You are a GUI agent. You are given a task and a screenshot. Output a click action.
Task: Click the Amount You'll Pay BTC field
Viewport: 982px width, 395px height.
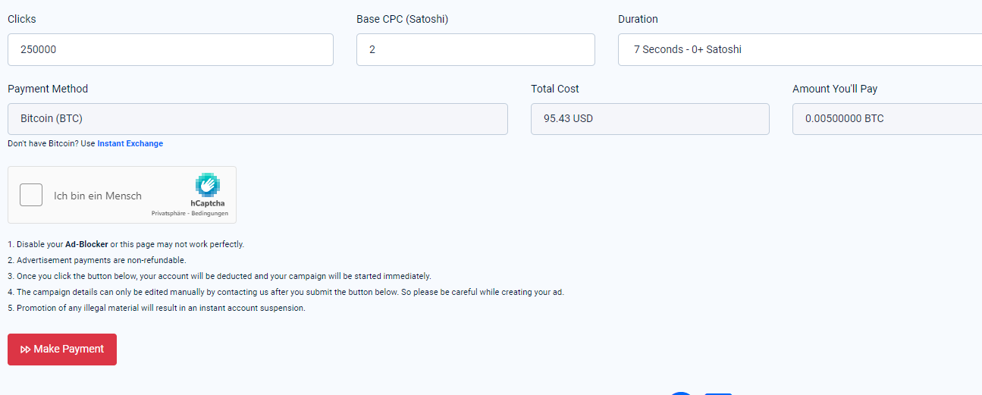tap(887, 119)
